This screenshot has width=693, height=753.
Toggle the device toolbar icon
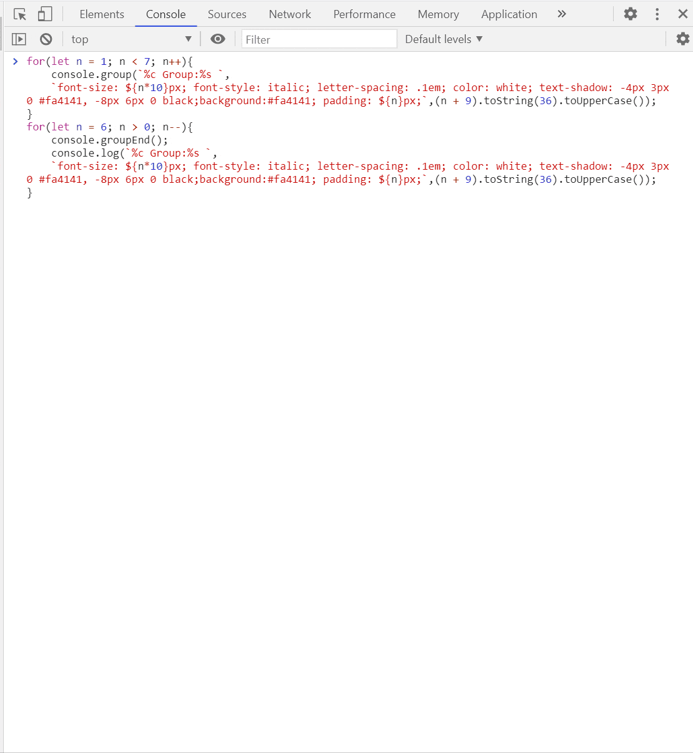(x=45, y=14)
